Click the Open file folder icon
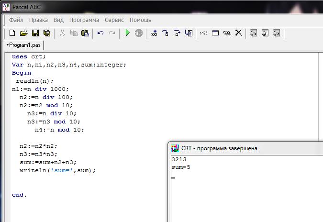 [x=23, y=33]
